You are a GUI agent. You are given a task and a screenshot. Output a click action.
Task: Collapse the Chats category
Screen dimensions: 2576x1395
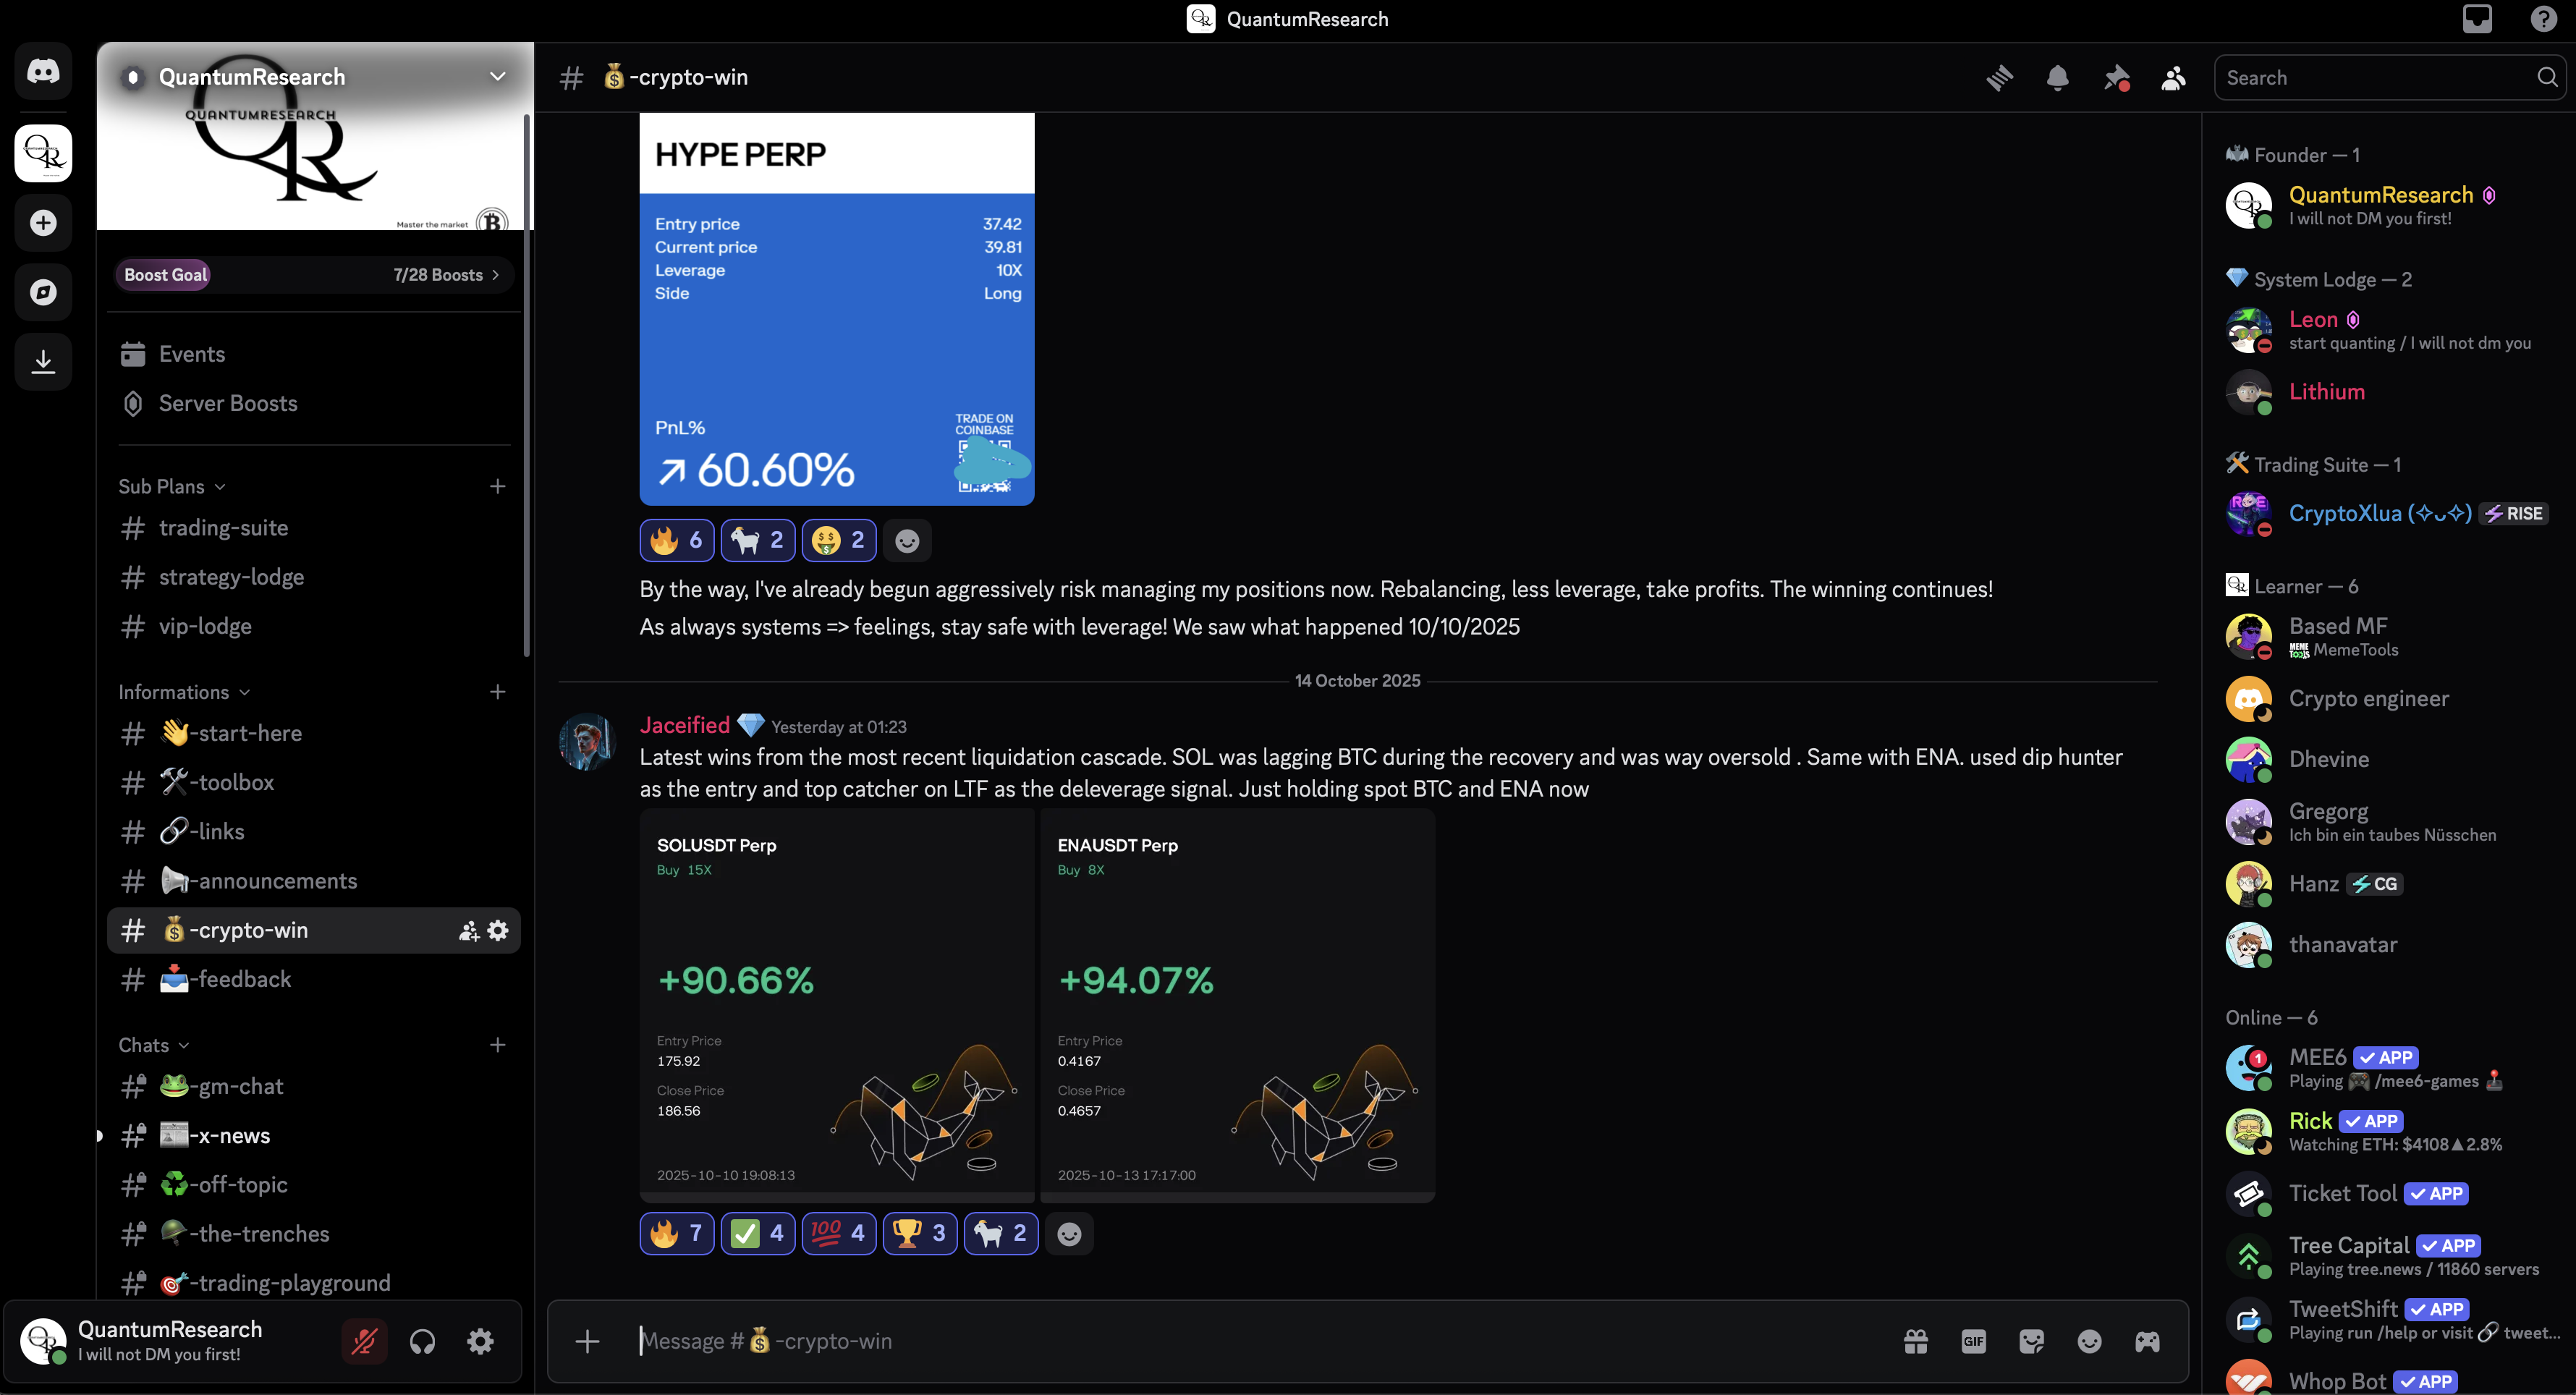click(152, 1044)
